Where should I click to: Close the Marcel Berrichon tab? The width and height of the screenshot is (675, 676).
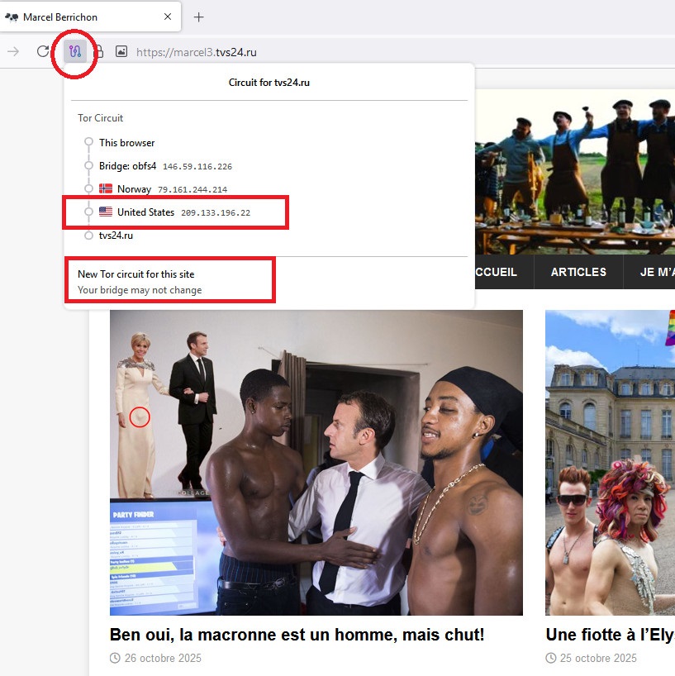[x=168, y=17]
